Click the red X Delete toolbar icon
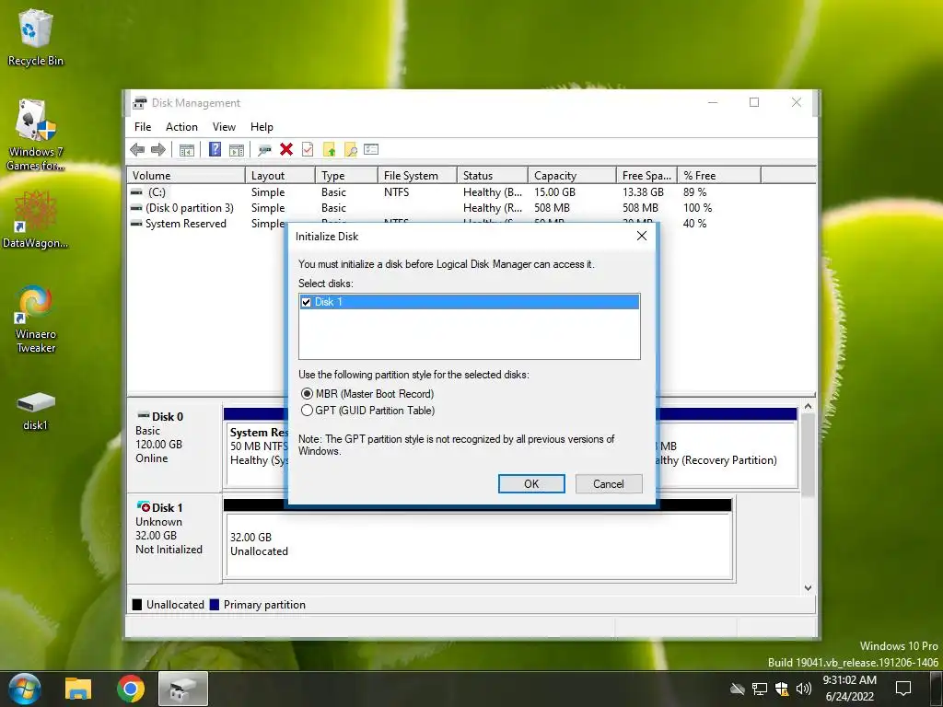The height and width of the screenshot is (707, 943). point(286,149)
